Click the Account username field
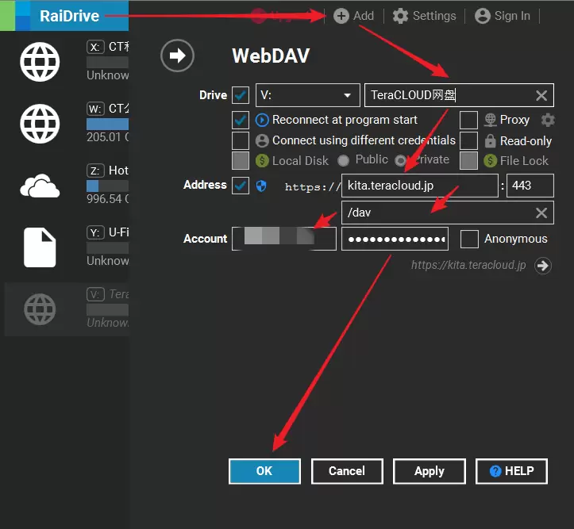Screen dimensions: 574x529 284,239
